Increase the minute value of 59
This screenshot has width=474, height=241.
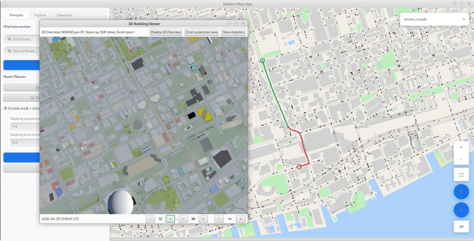pyautogui.click(x=203, y=219)
